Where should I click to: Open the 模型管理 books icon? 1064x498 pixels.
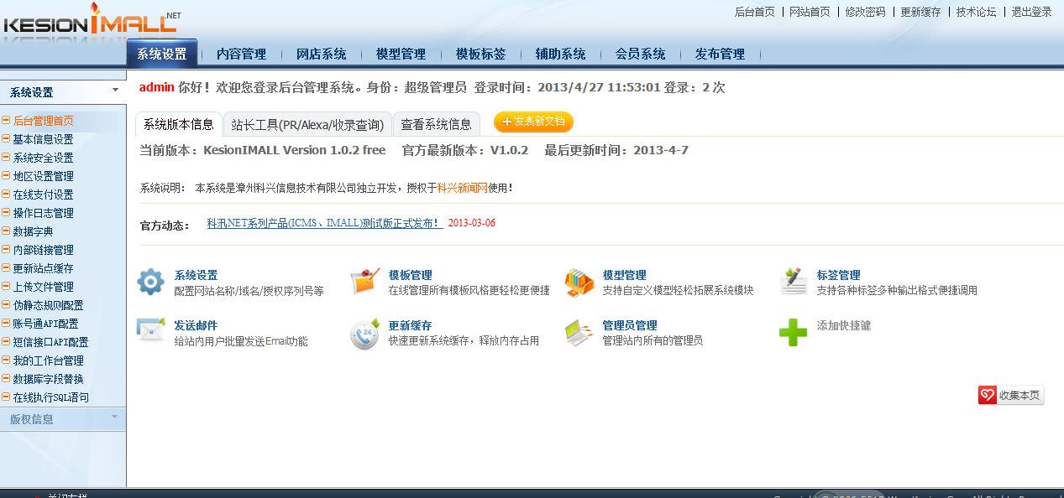579,283
